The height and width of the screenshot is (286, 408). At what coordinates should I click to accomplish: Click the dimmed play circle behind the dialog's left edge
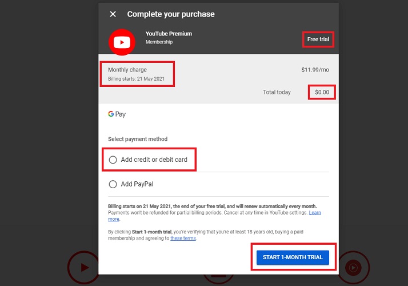pyautogui.click(x=83, y=267)
